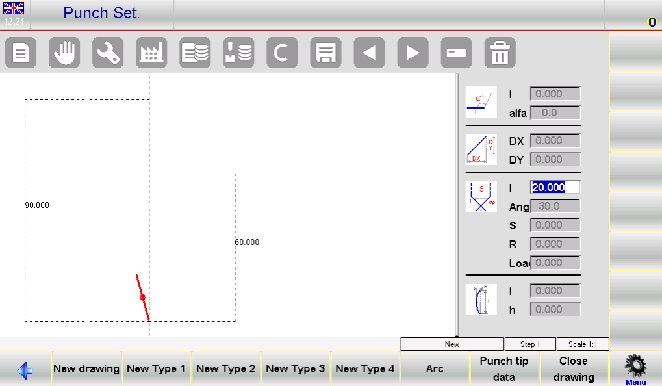The height and width of the screenshot is (386, 662).
Task: Click the Scale 1:1 indicator
Action: tap(583, 344)
